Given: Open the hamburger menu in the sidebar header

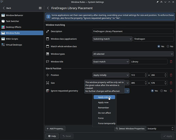Looking at the screenshot, I should (x=40, y=8).
